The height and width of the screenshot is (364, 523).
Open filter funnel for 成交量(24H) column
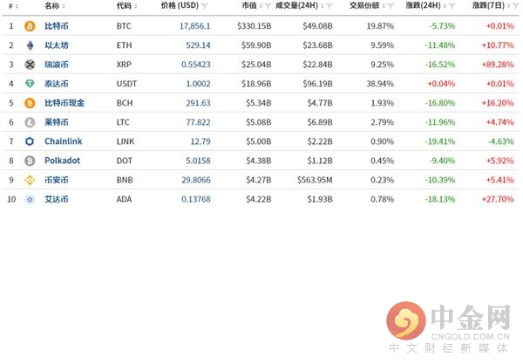coord(329,6)
